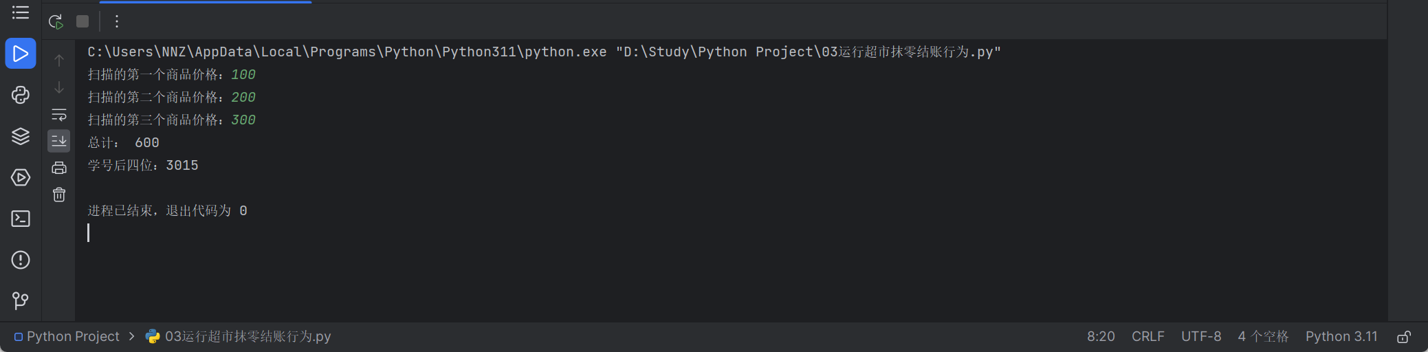Rerun the Python script
This screenshot has height=352, width=1428.
click(56, 21)
